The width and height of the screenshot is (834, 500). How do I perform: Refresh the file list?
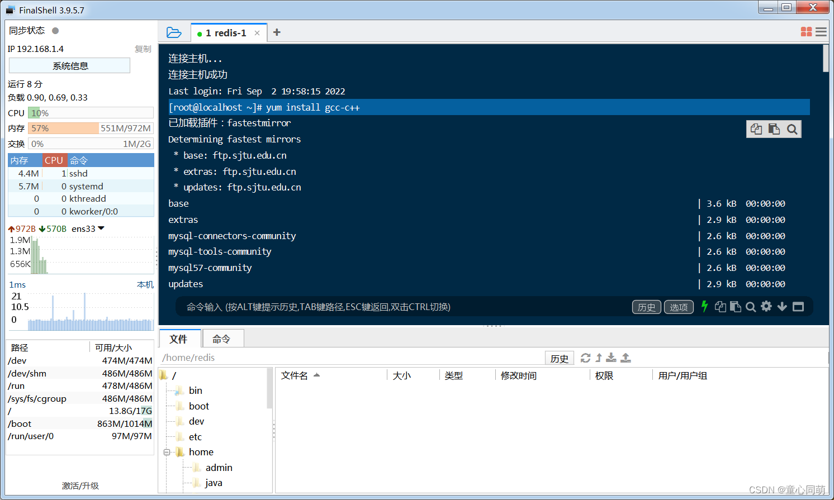(x=585, y=358)
